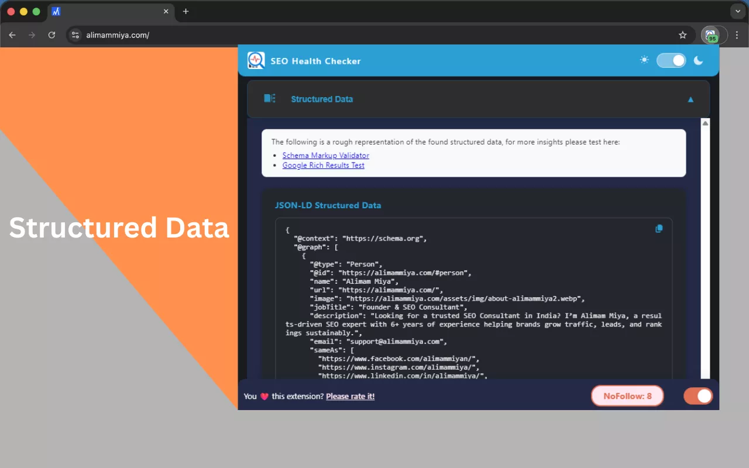Click the NoFollow: 8 button
The height and width of the screenshot is (468, 749).
(627, 396)
